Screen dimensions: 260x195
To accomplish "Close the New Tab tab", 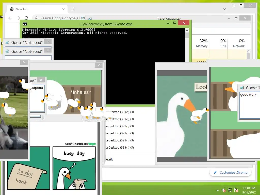I will (63, 9).
